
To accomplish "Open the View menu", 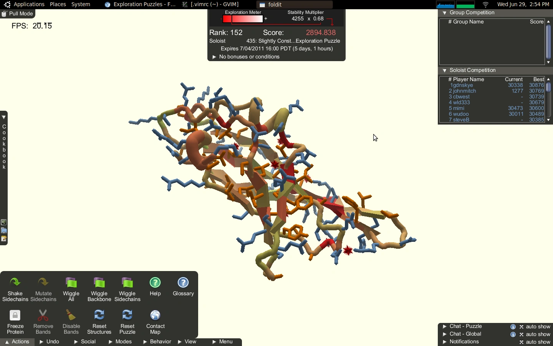I will coord(187,342).
